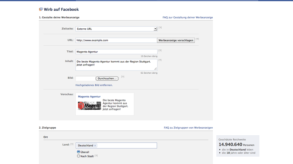Click the Werbeanzeige vorschlagen button
This screenshot has height=164, width=293.
click(x=176, y=40)
